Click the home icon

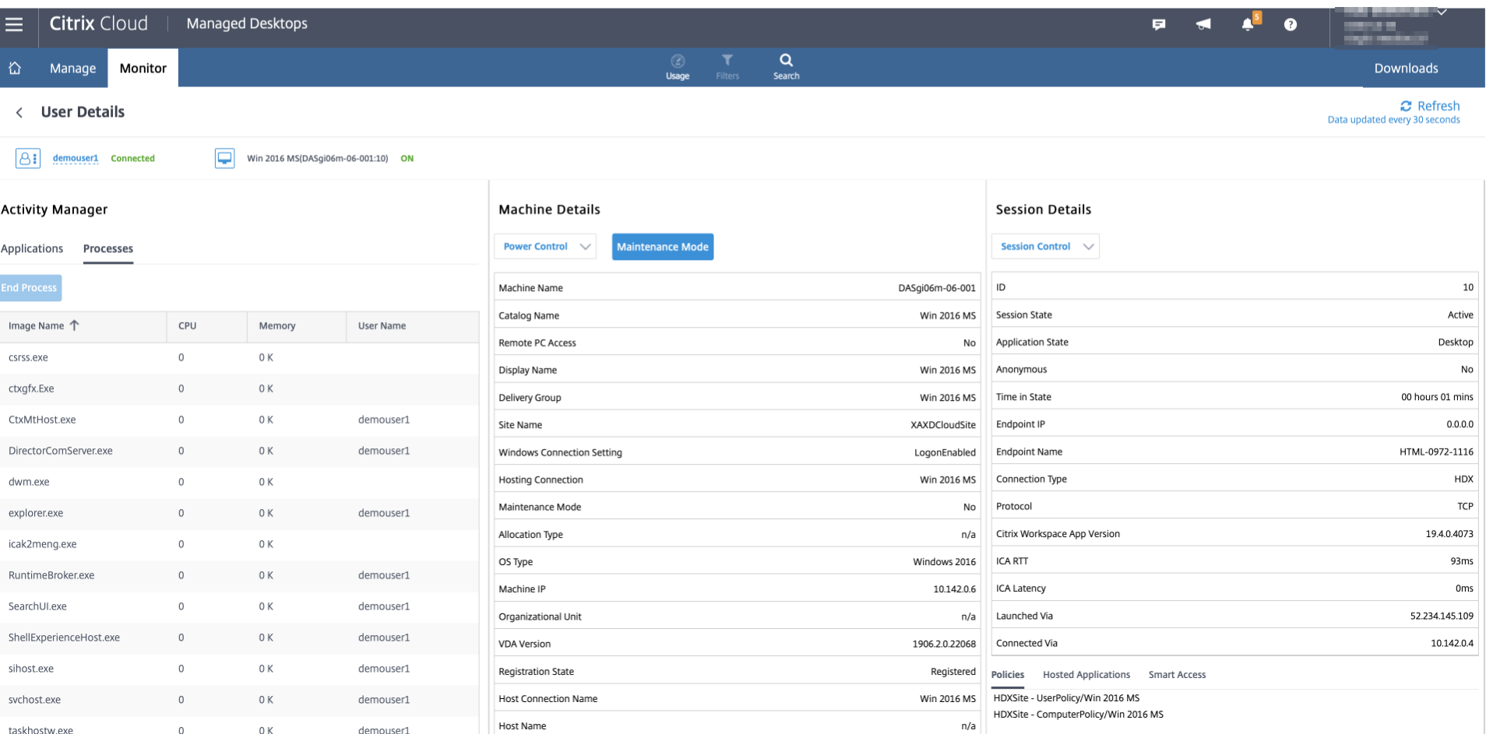click(15, 68)
